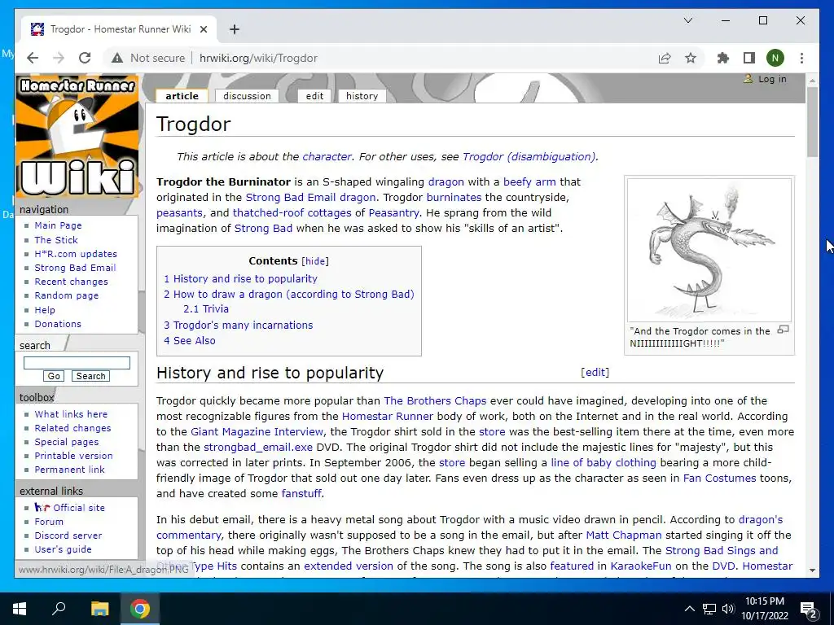Open Chrome's three-dot menu
Viewport: 834px width, 625px height.
[801, 58]
